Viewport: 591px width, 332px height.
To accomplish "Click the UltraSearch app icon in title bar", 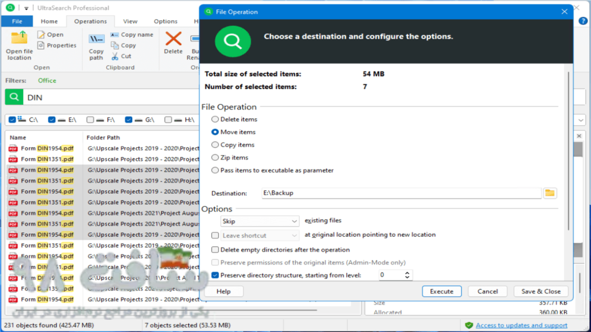I will tap(10, 7).
